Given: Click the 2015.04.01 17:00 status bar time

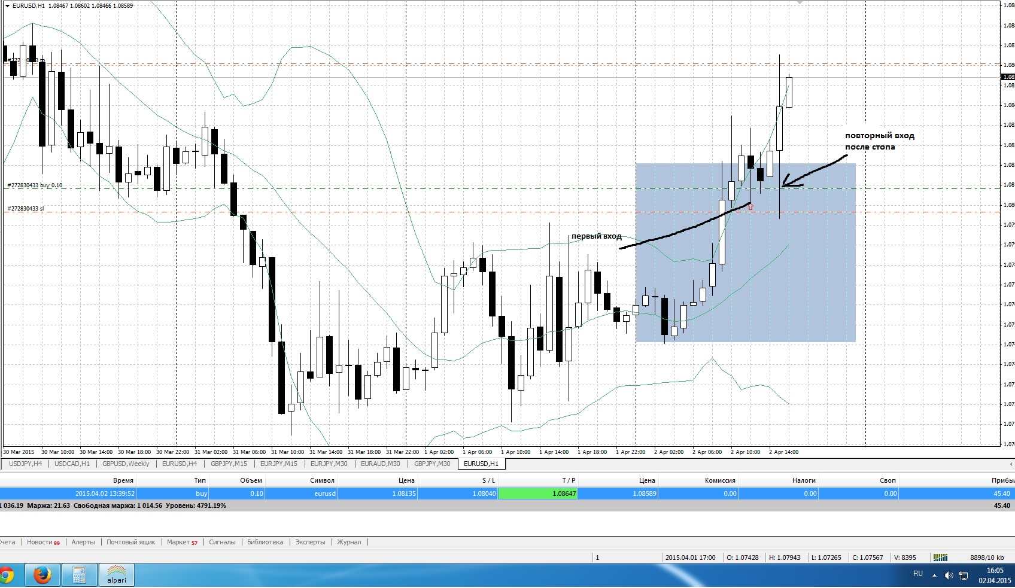Looking at the screenshot, I should click(690, 557).
